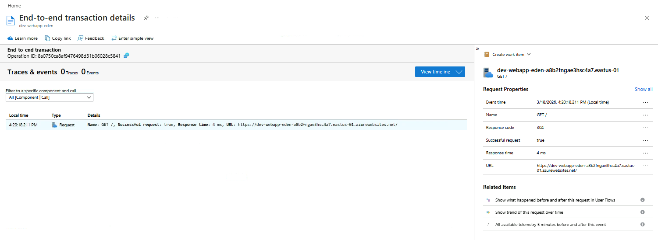Click Copy link in the toolbar
The image size is (658, 240).
pos(58,38)
